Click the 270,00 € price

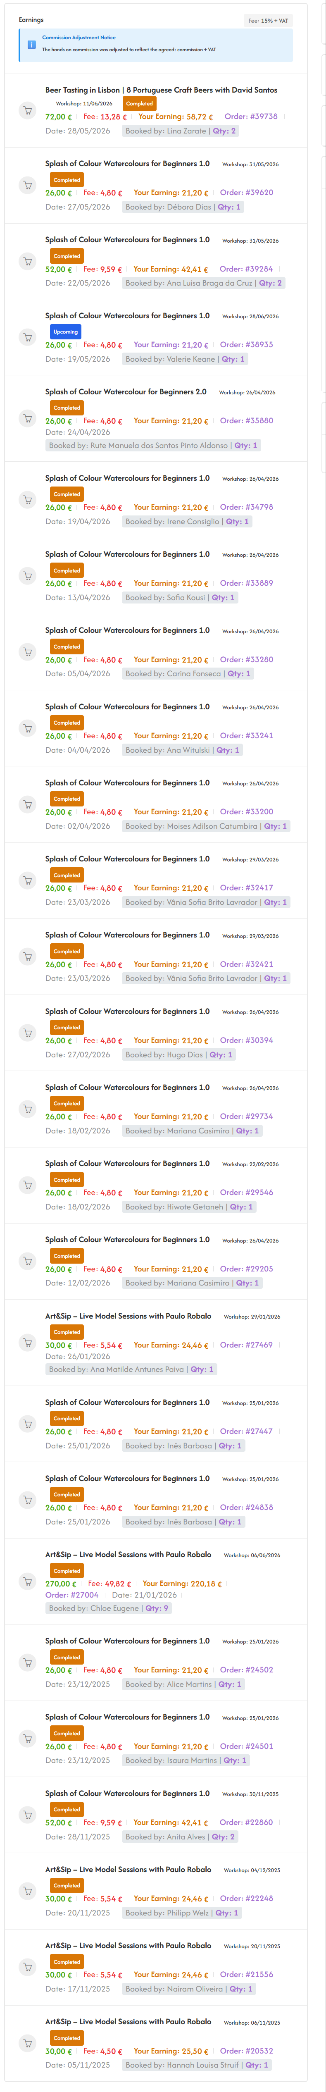coord(61,1584)
